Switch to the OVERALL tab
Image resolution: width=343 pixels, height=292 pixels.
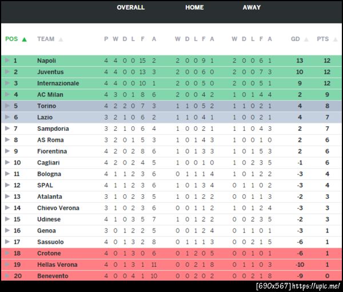point(130,7)
